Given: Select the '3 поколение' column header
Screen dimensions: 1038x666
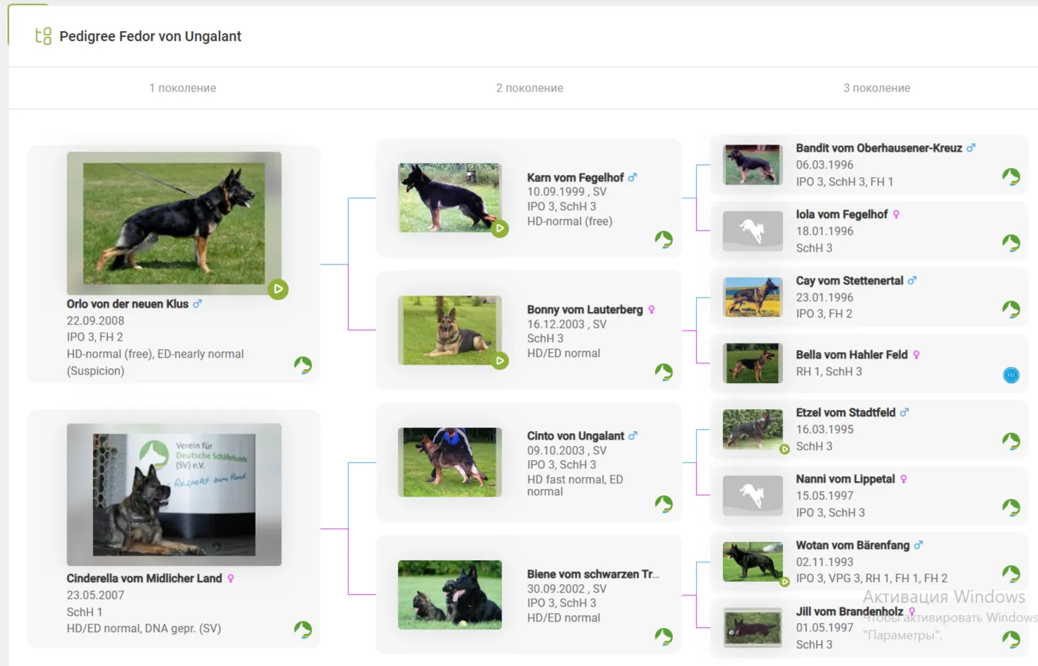Looking at the screenshot, I should pos(876,88).
